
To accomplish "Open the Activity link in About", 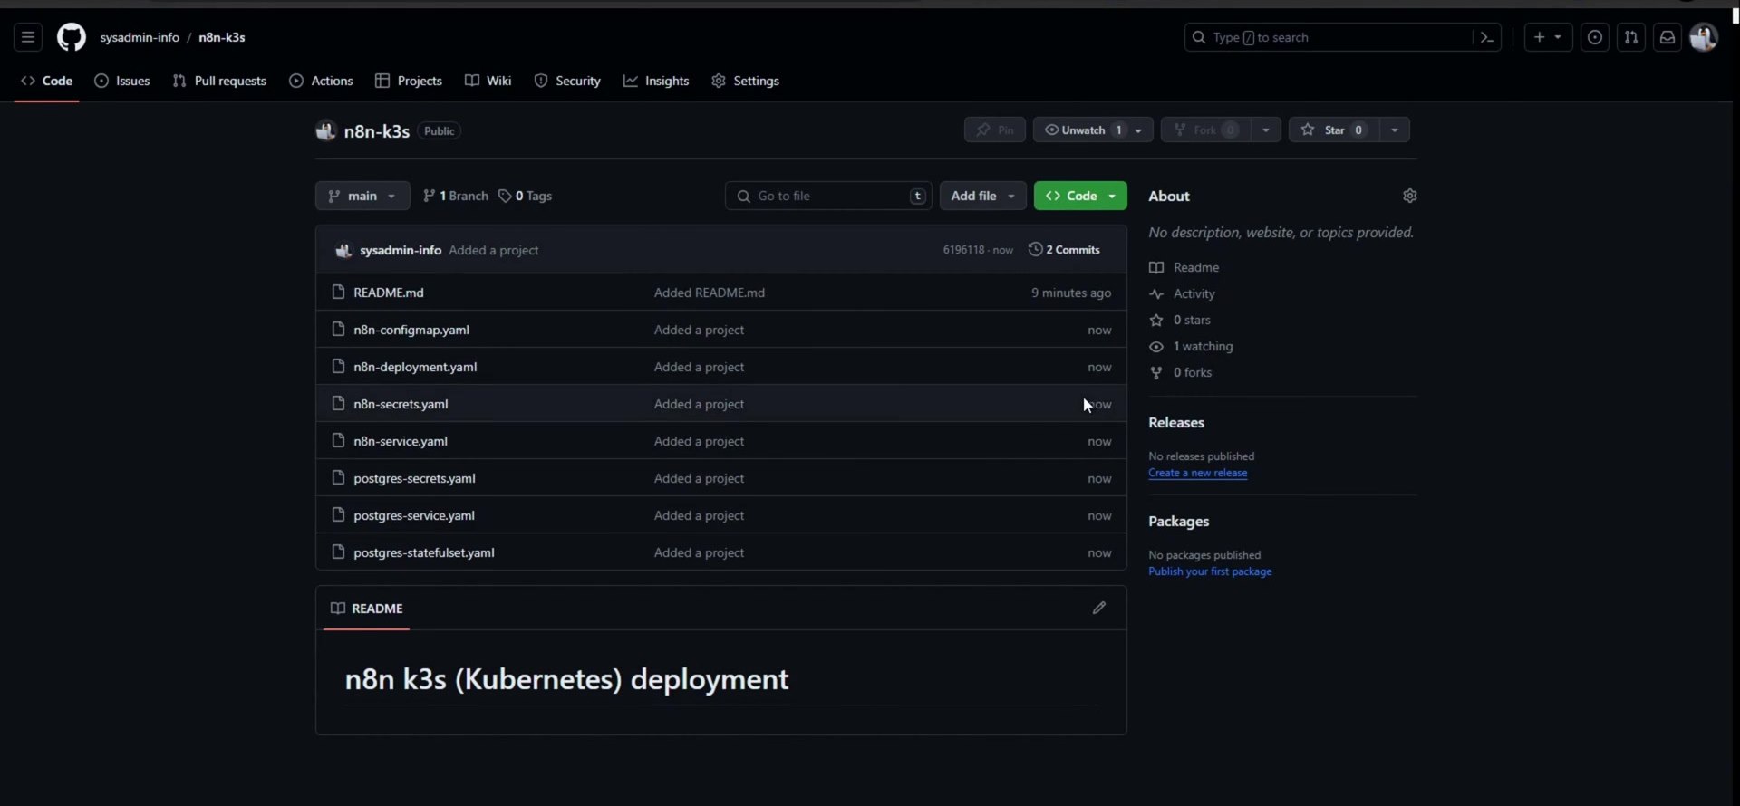I will pos(1183,293).
